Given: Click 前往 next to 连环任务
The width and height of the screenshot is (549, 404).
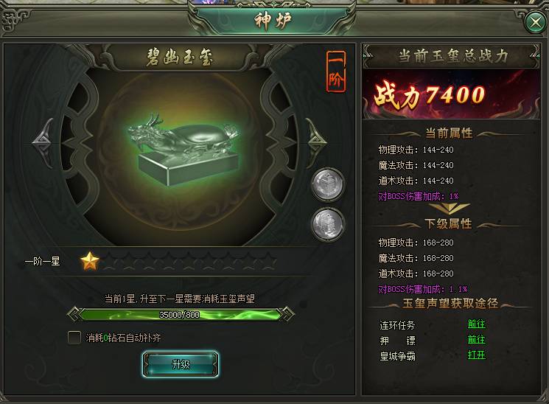Looking at the screenshot, I should 477,324.
